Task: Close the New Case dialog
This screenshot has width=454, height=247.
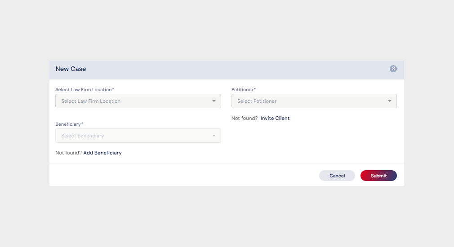Action: tap(393, 69)
